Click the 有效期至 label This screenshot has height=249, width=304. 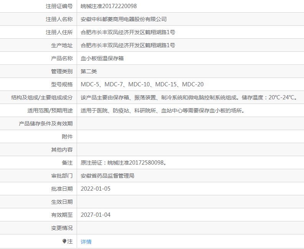pos(62,215)
